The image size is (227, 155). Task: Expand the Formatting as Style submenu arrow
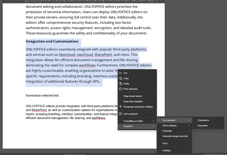click(154, 121)
